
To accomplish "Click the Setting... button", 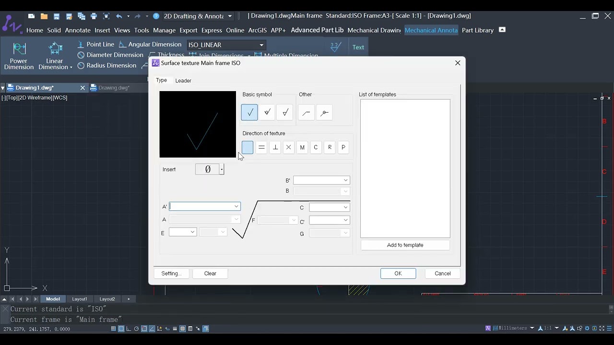I will [171, 274].
